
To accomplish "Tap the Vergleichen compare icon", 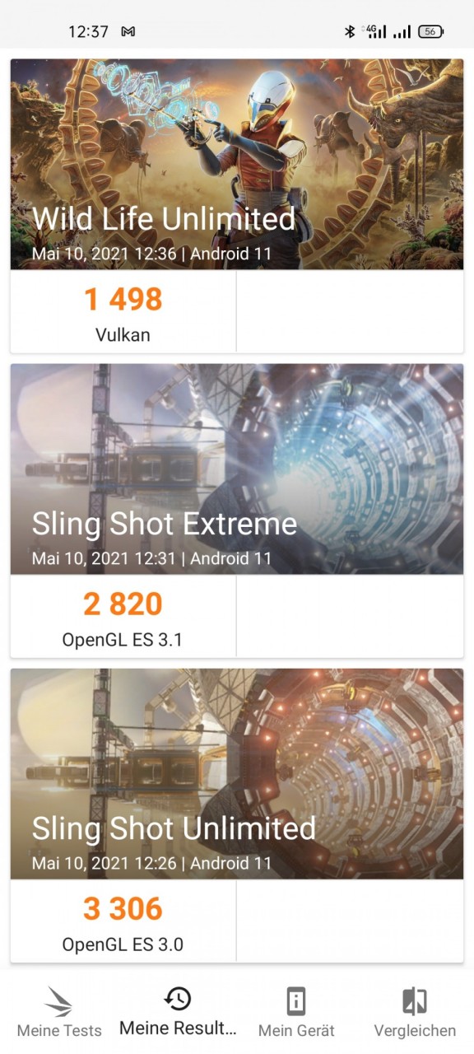I will [x=415, y=1000].
